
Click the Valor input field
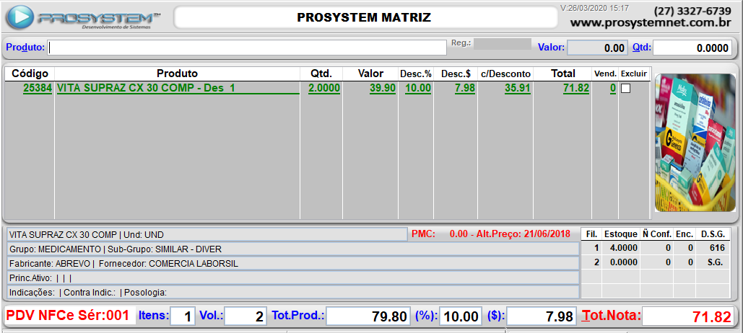coord(597,48)
